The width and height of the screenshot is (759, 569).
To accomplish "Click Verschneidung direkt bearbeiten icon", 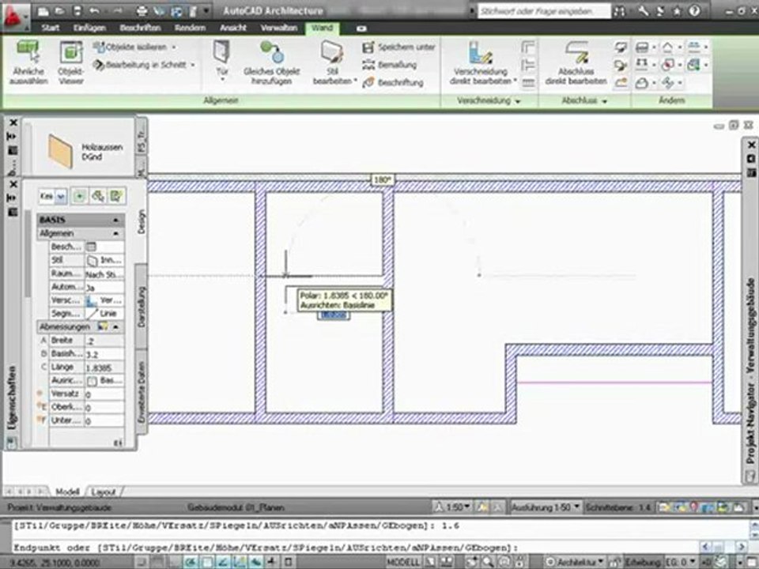I will coord(480,52).
